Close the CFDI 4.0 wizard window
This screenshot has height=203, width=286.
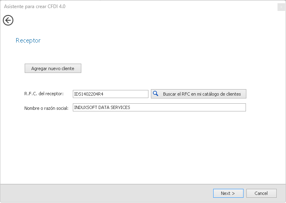click(281, 7)
